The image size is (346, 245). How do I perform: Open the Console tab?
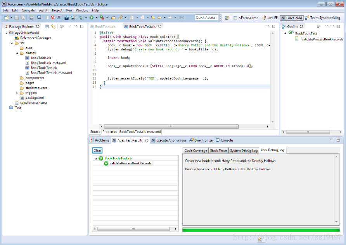click(x=225, y=140)
